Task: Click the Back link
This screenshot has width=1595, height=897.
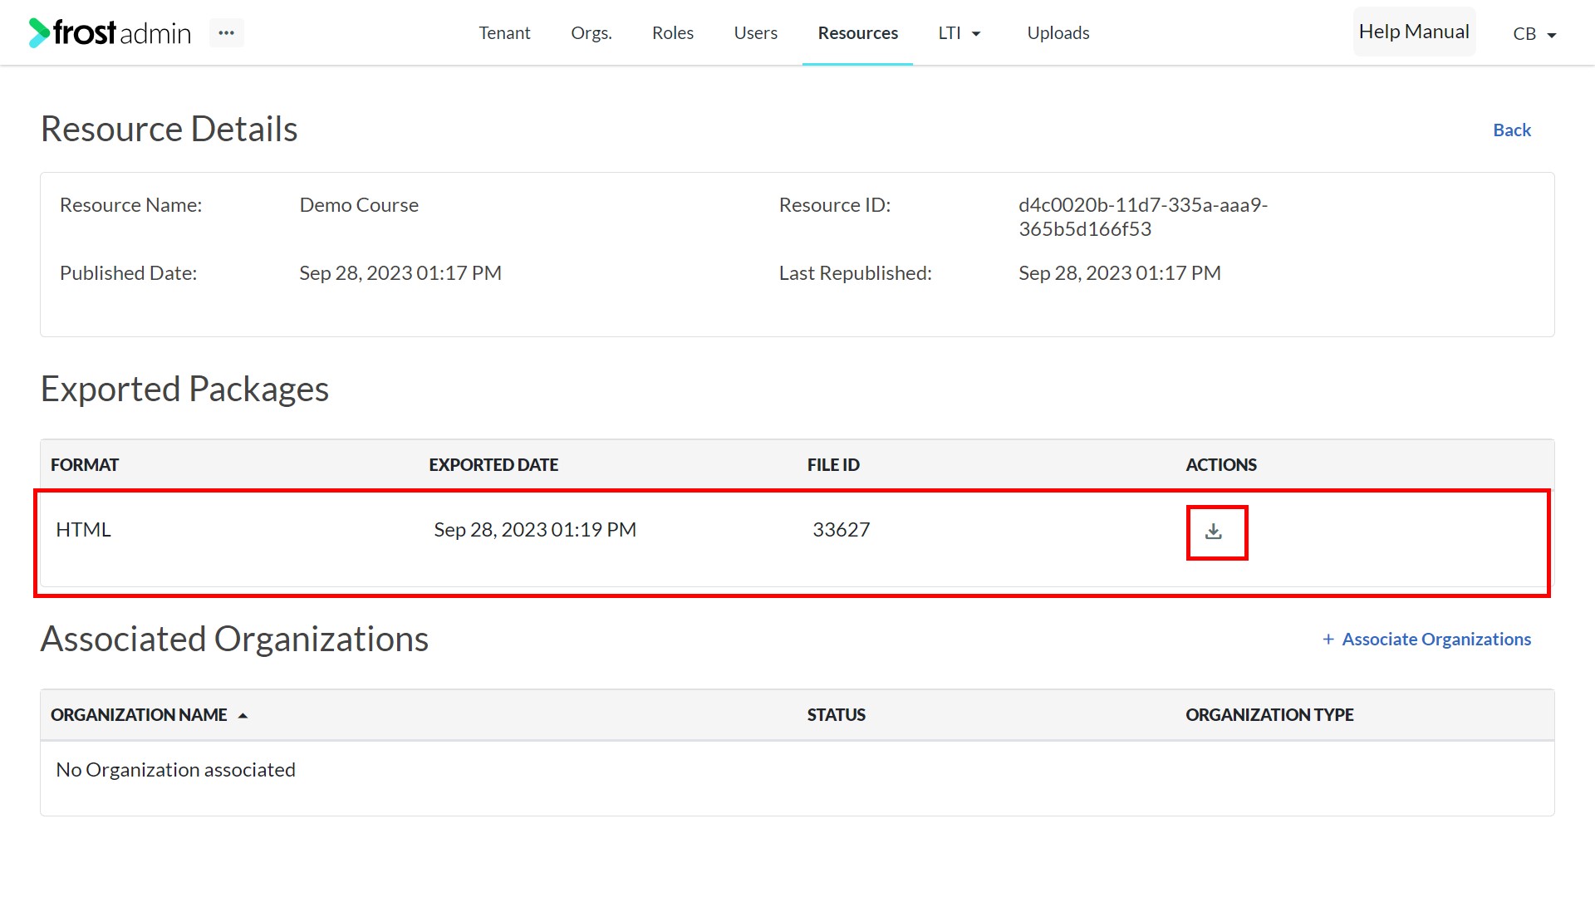Action: click(x=1512, y=130)
